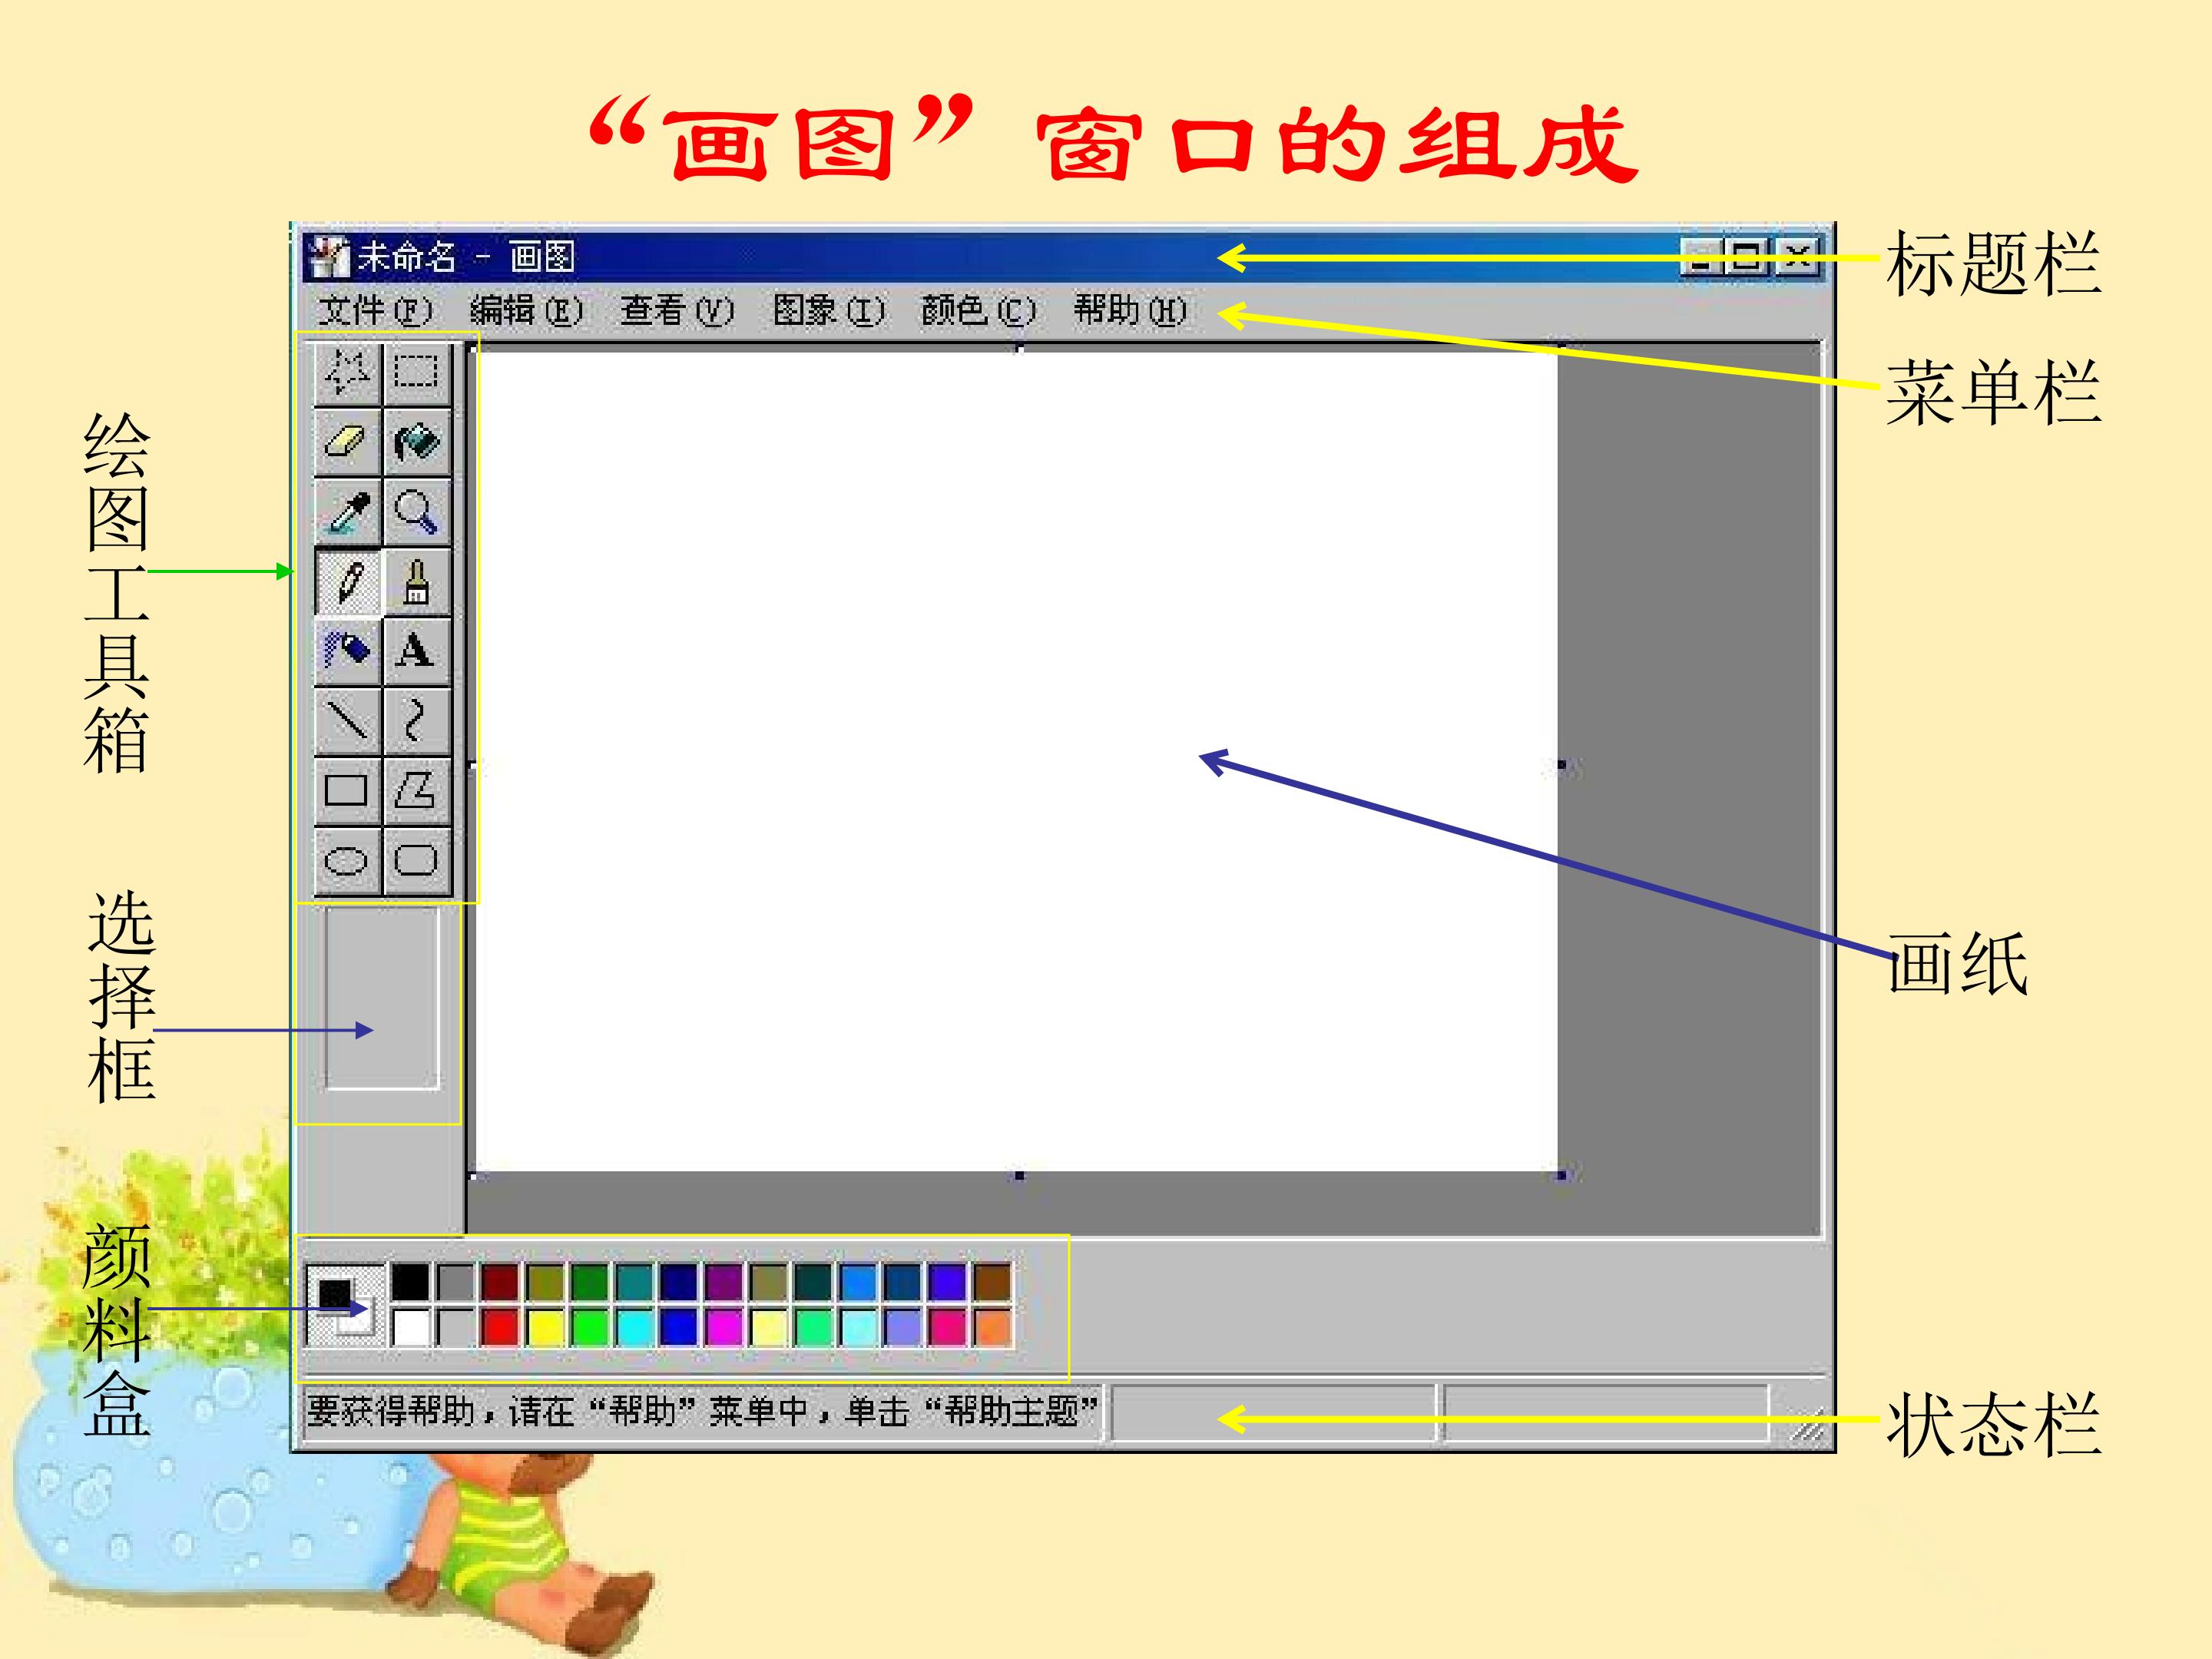Pick the brown palette swatch
The image size is (2212, 1659).
pos(992,1281)
